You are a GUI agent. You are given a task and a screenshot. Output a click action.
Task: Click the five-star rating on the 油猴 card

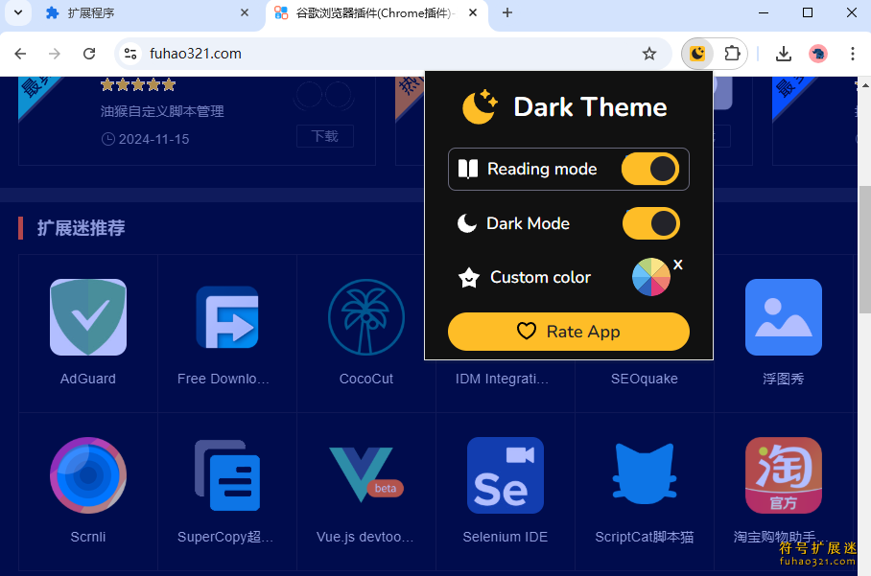click(138, 85)
